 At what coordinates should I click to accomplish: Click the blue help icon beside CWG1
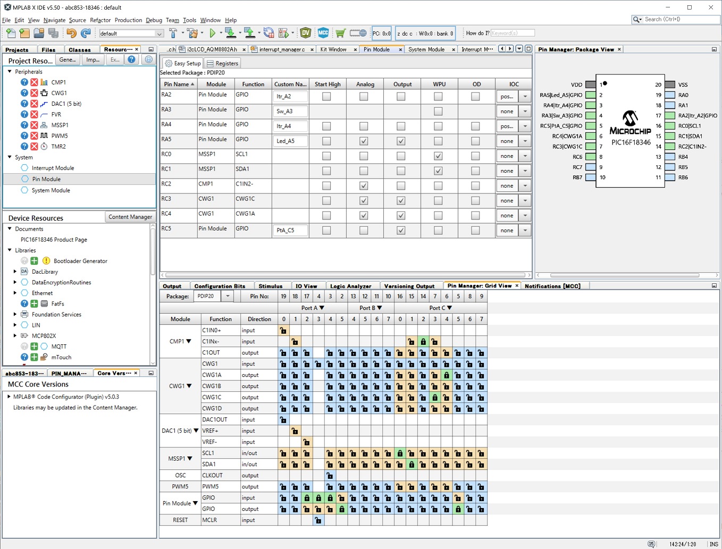[24, 93]
